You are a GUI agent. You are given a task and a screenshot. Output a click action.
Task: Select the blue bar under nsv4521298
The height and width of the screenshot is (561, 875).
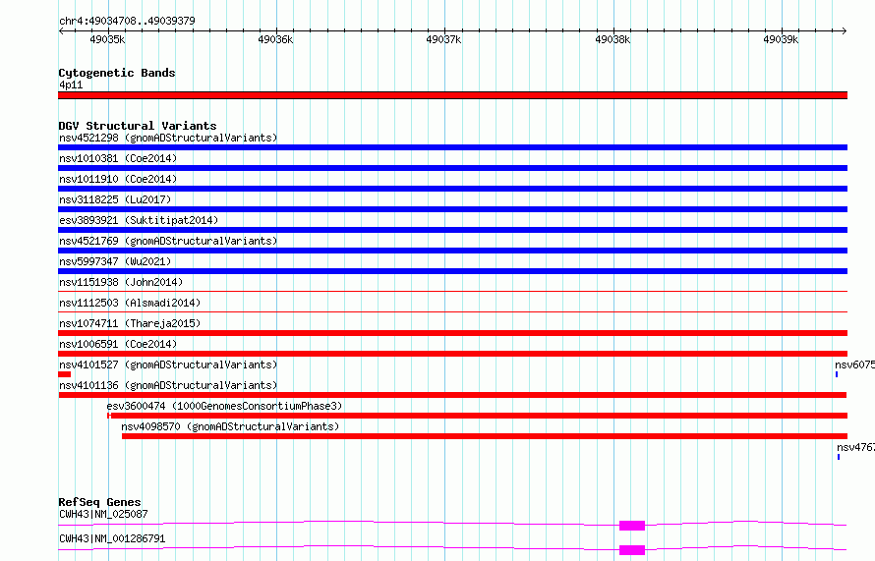(x=452, y=147)
